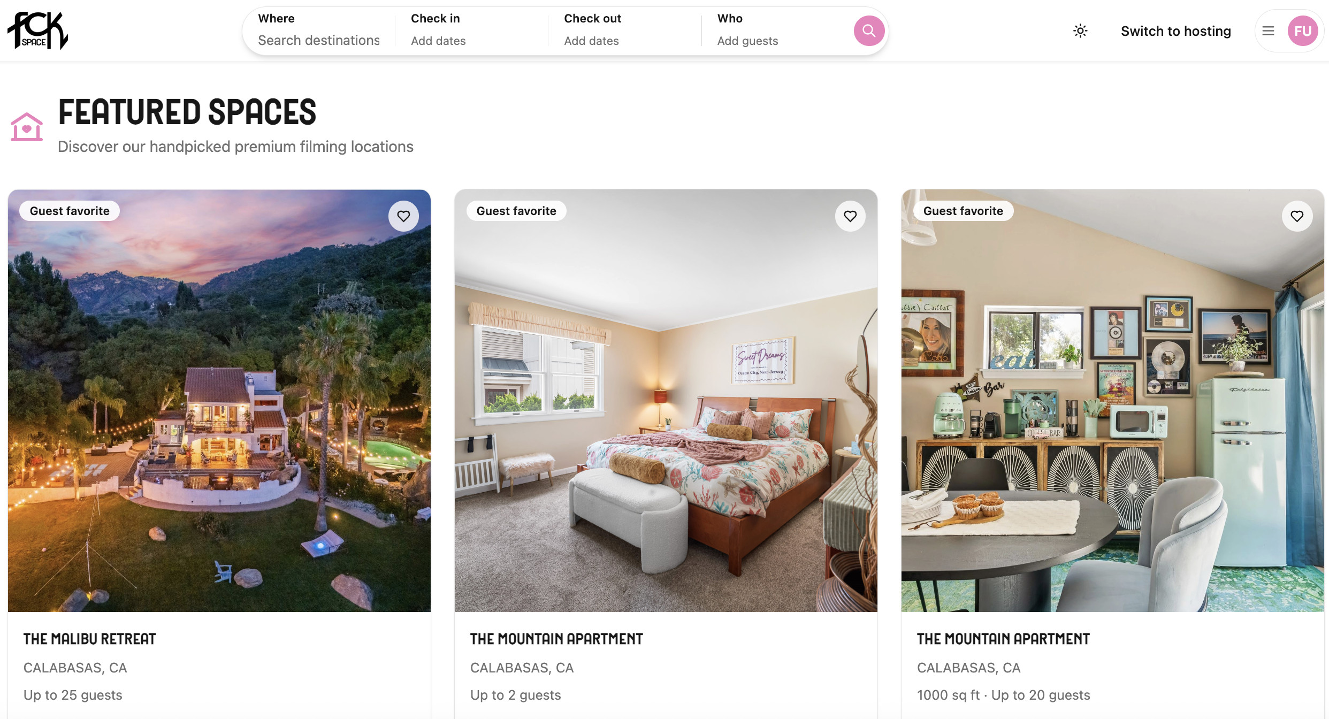Screen dimensions: 1329x719
Task: Click Guest favorite badge on kitchen listing
Action: 963,211
